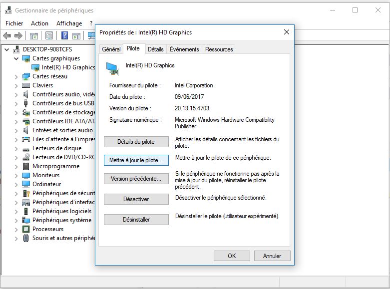Expand the Ordinateur branch
This screenshot has width=390, height=289.
pos(16,185)
